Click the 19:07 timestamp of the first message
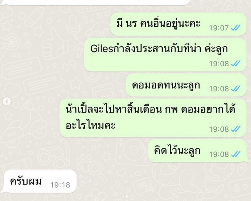Screen dimensions: 251x201 click(x=219, y=28)
